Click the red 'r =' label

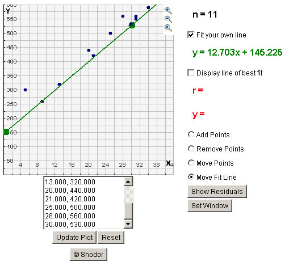click(198, 90)
